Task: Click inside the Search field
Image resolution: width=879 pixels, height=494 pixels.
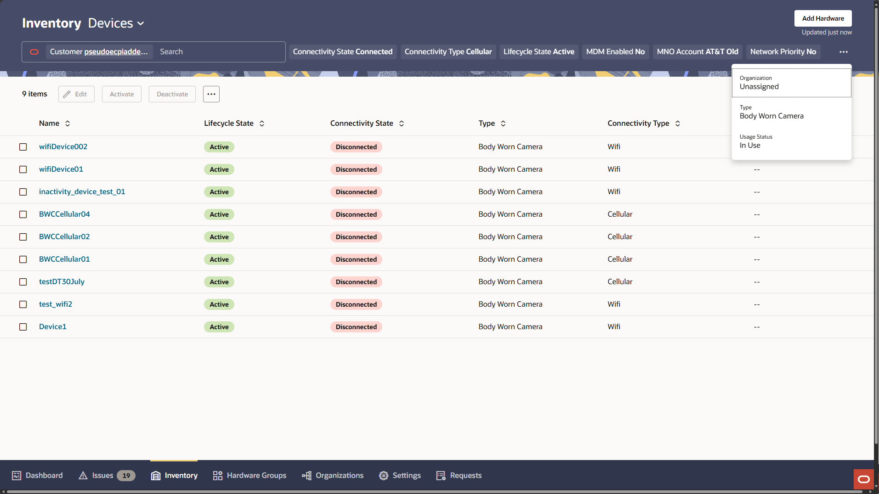Action: [216, 51]
